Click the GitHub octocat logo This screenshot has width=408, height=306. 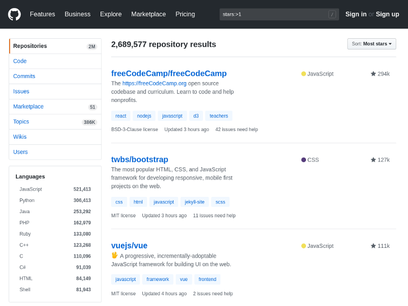[14, 14]
